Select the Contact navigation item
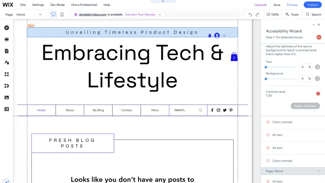 coord(126,110)
